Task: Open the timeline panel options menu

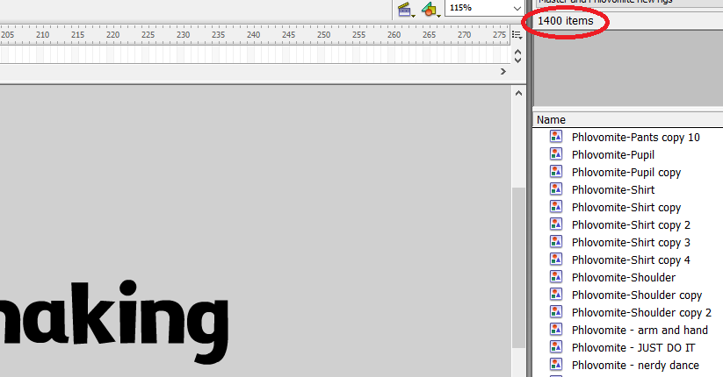Action: pos(517,35)
